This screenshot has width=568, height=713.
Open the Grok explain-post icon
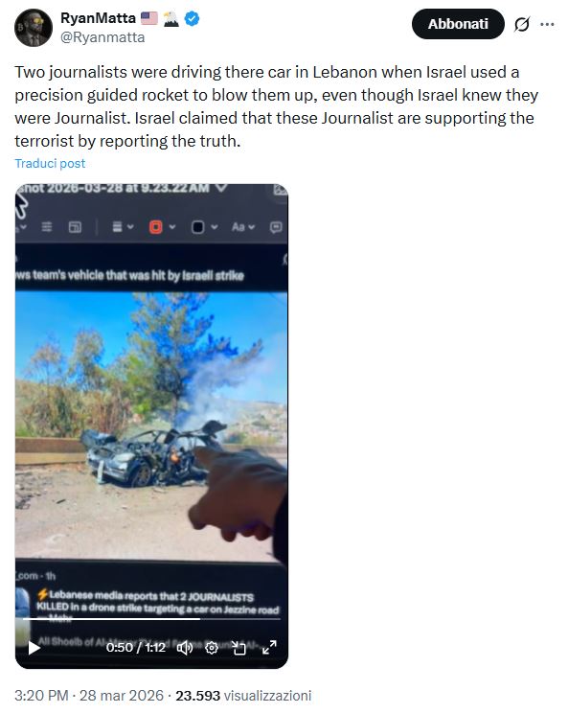coord(522,24)
